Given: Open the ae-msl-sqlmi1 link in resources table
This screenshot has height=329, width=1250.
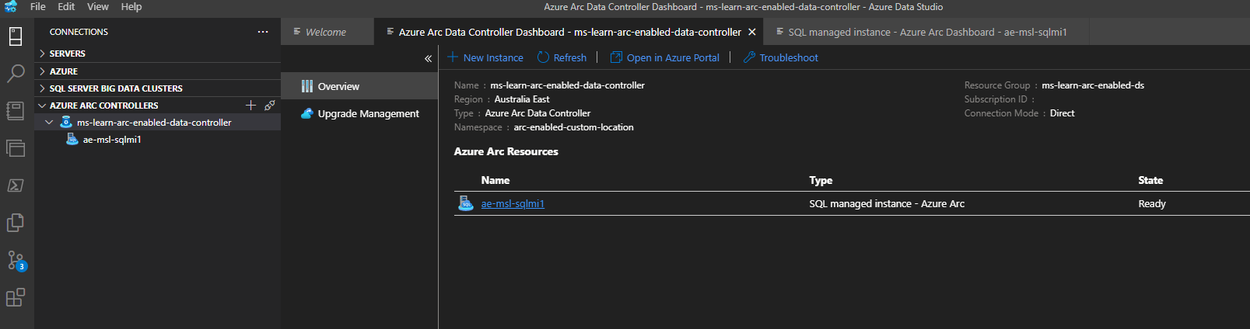Looking at the screenshot, I should pyautogui.click(x=513, y=203).
